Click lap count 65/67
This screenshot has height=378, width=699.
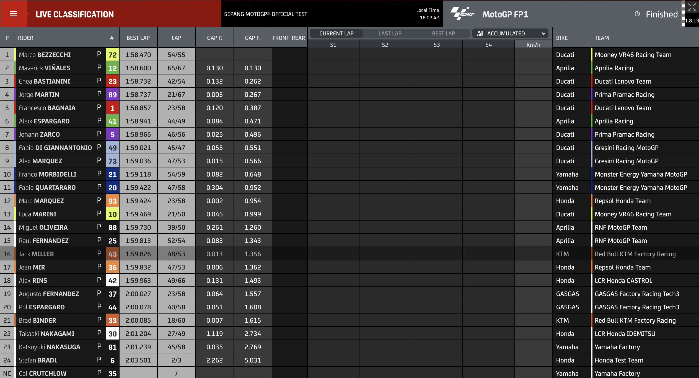click(176, 68)
